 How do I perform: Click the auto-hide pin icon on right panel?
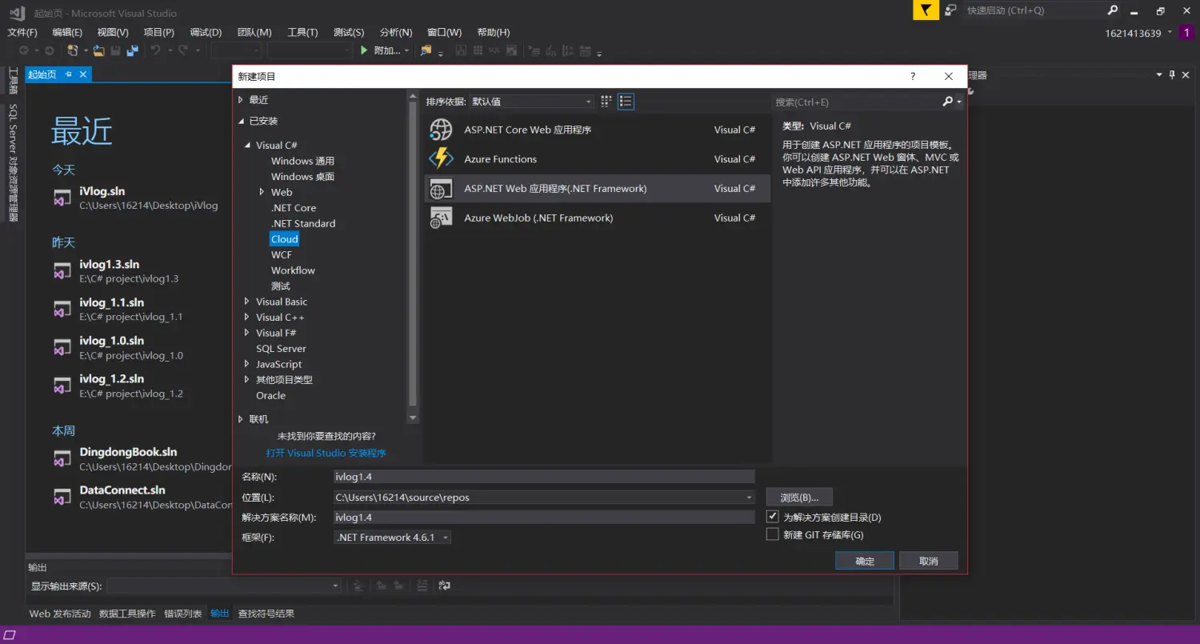(1172, 74)
